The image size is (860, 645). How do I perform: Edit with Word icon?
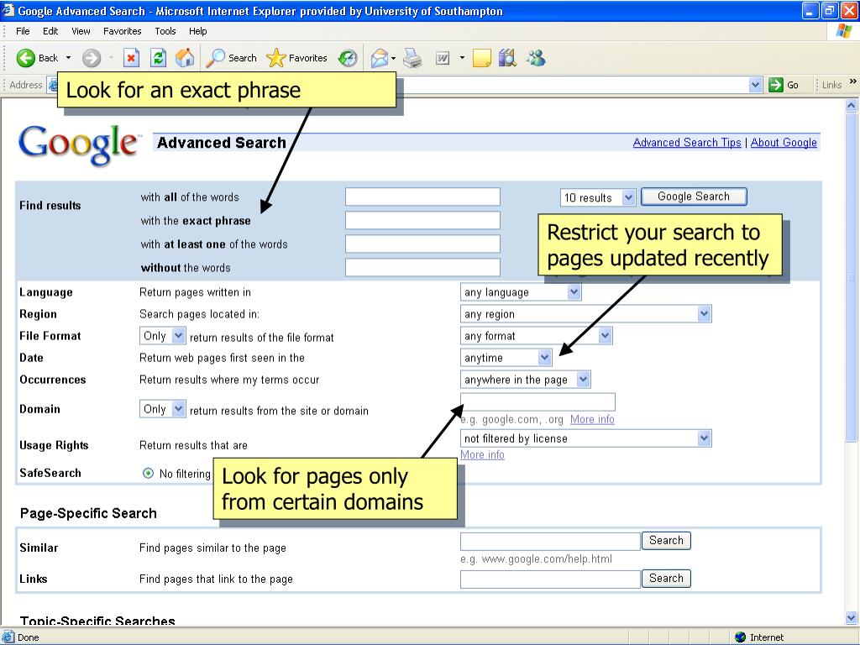443,58
